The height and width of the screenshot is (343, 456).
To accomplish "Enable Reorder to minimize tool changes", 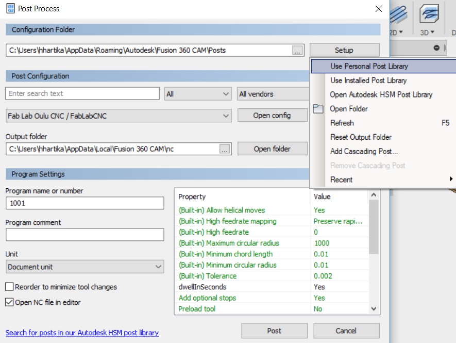I will tap(9, 287).
